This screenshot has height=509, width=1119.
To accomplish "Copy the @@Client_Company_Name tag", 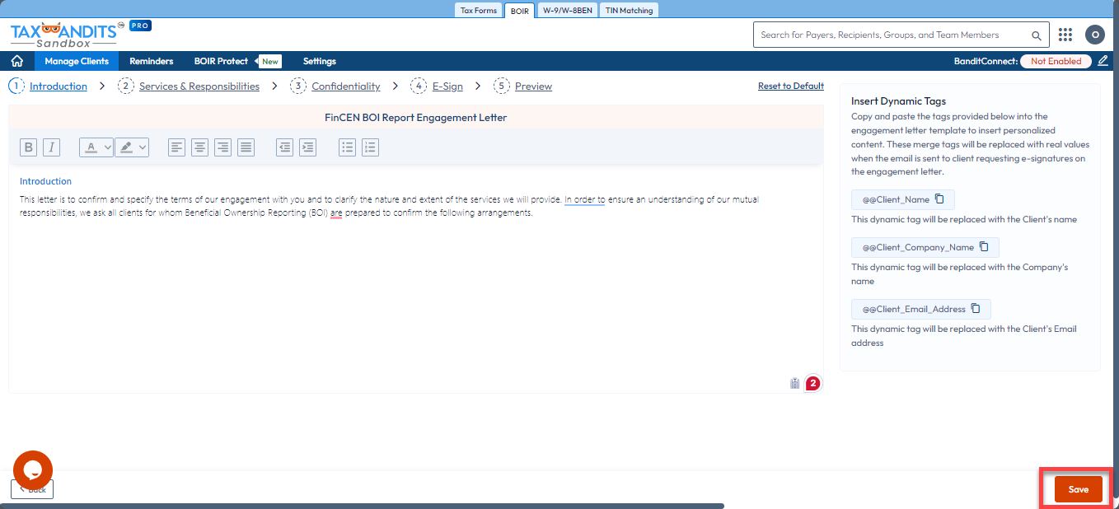I will (x=984, y=247).
